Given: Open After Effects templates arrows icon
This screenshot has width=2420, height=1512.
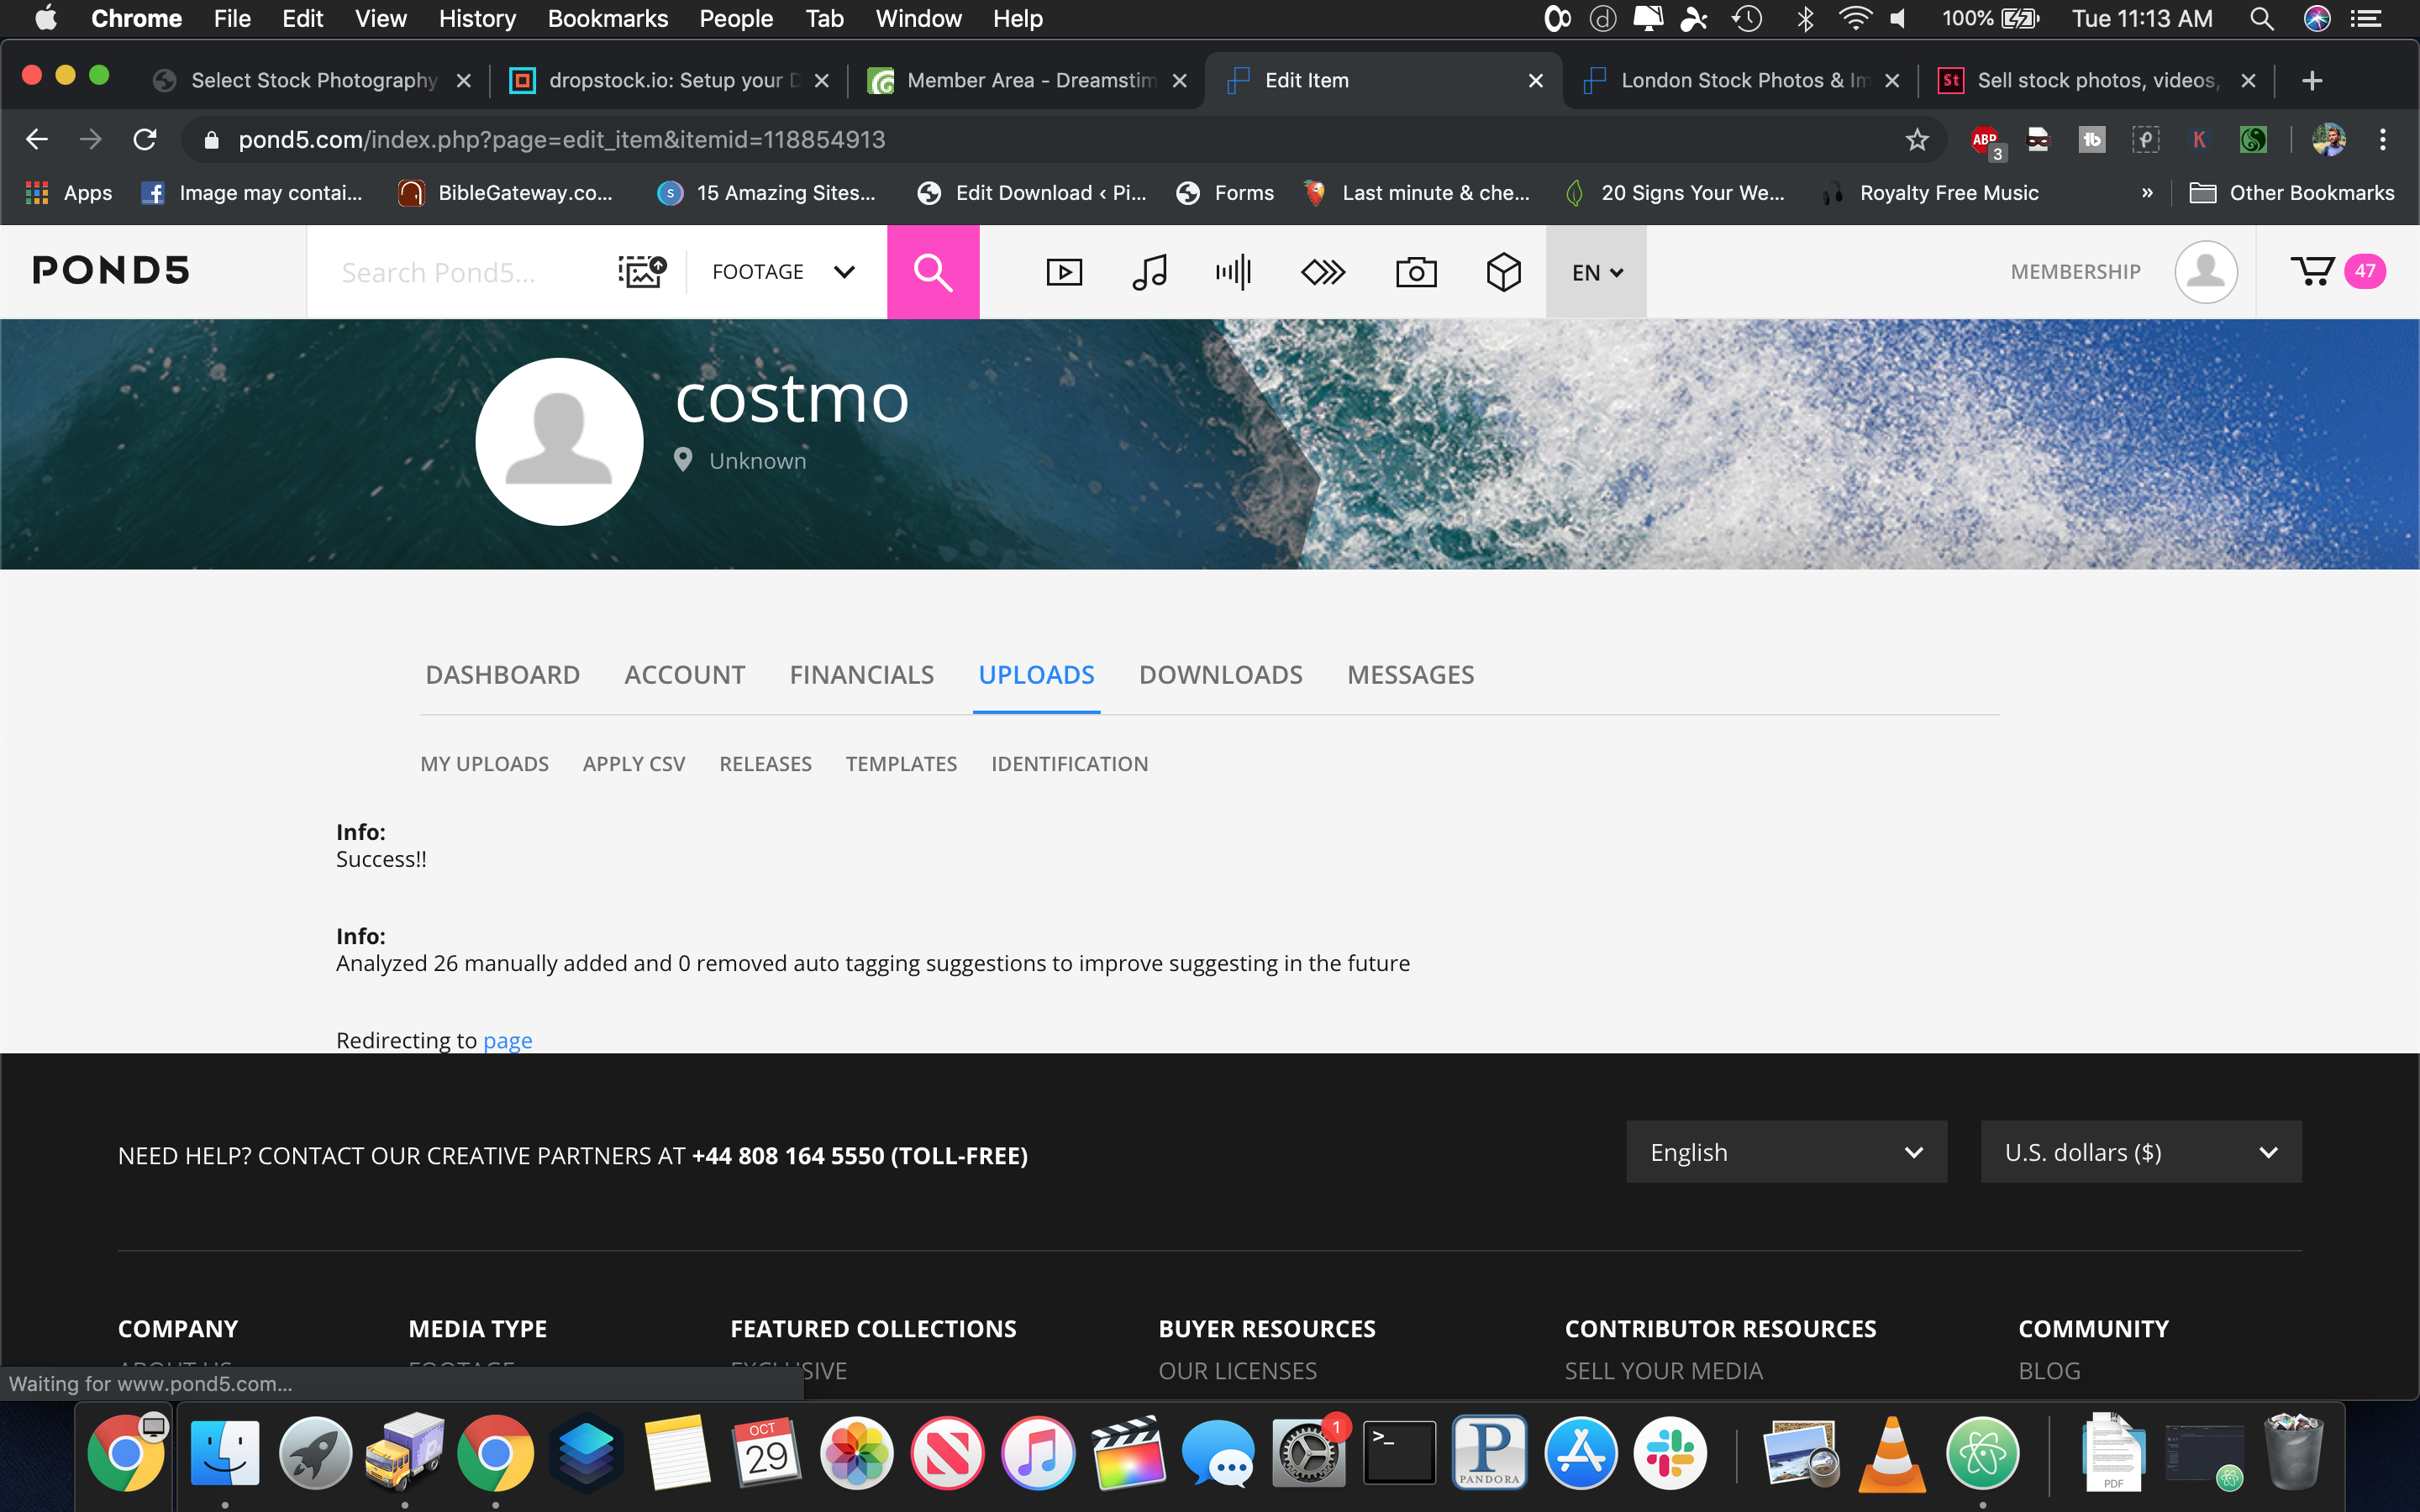Looking at the screenshot, I should coord(1323,272).
